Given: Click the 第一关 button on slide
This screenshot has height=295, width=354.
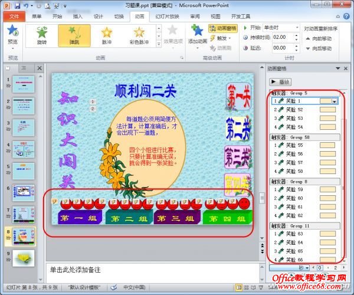Looking at the screenshot, I should (x=239, y=97).
